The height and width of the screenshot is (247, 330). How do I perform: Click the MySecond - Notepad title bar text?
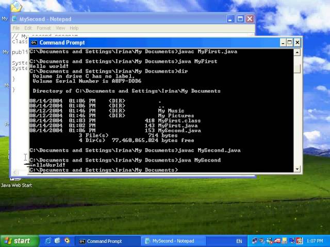pyautogui.click(x=45, y=19)
